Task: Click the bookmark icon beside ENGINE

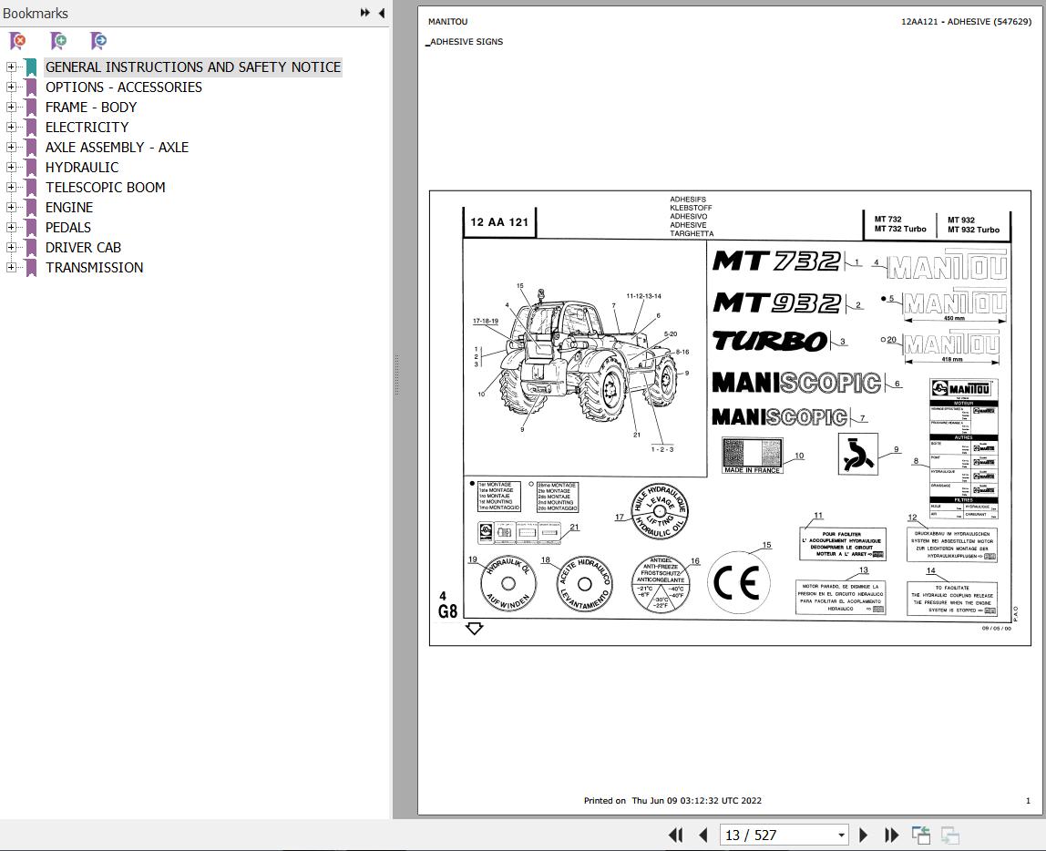Action: (x=31, y=208)
